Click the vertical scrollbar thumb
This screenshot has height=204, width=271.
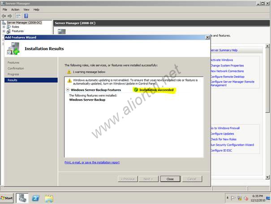click(x=267, y=80)
